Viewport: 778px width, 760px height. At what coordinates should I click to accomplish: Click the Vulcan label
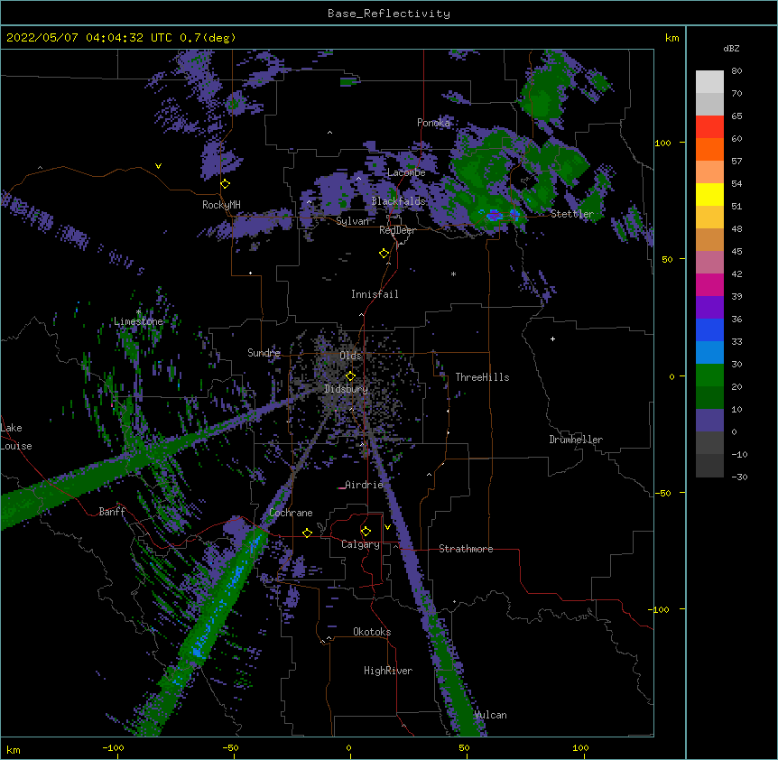point(490,715)
